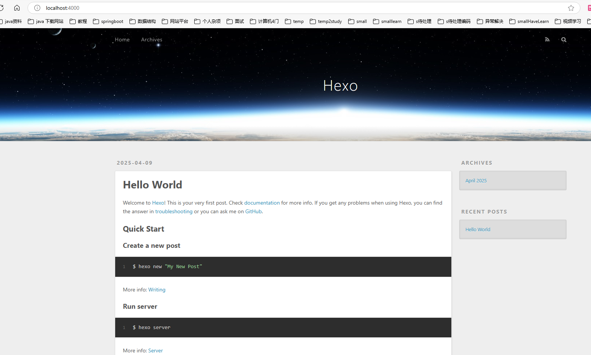Open the blog search icon
Image resolution: width=591 pixels, height=355 pixels.
564,39
